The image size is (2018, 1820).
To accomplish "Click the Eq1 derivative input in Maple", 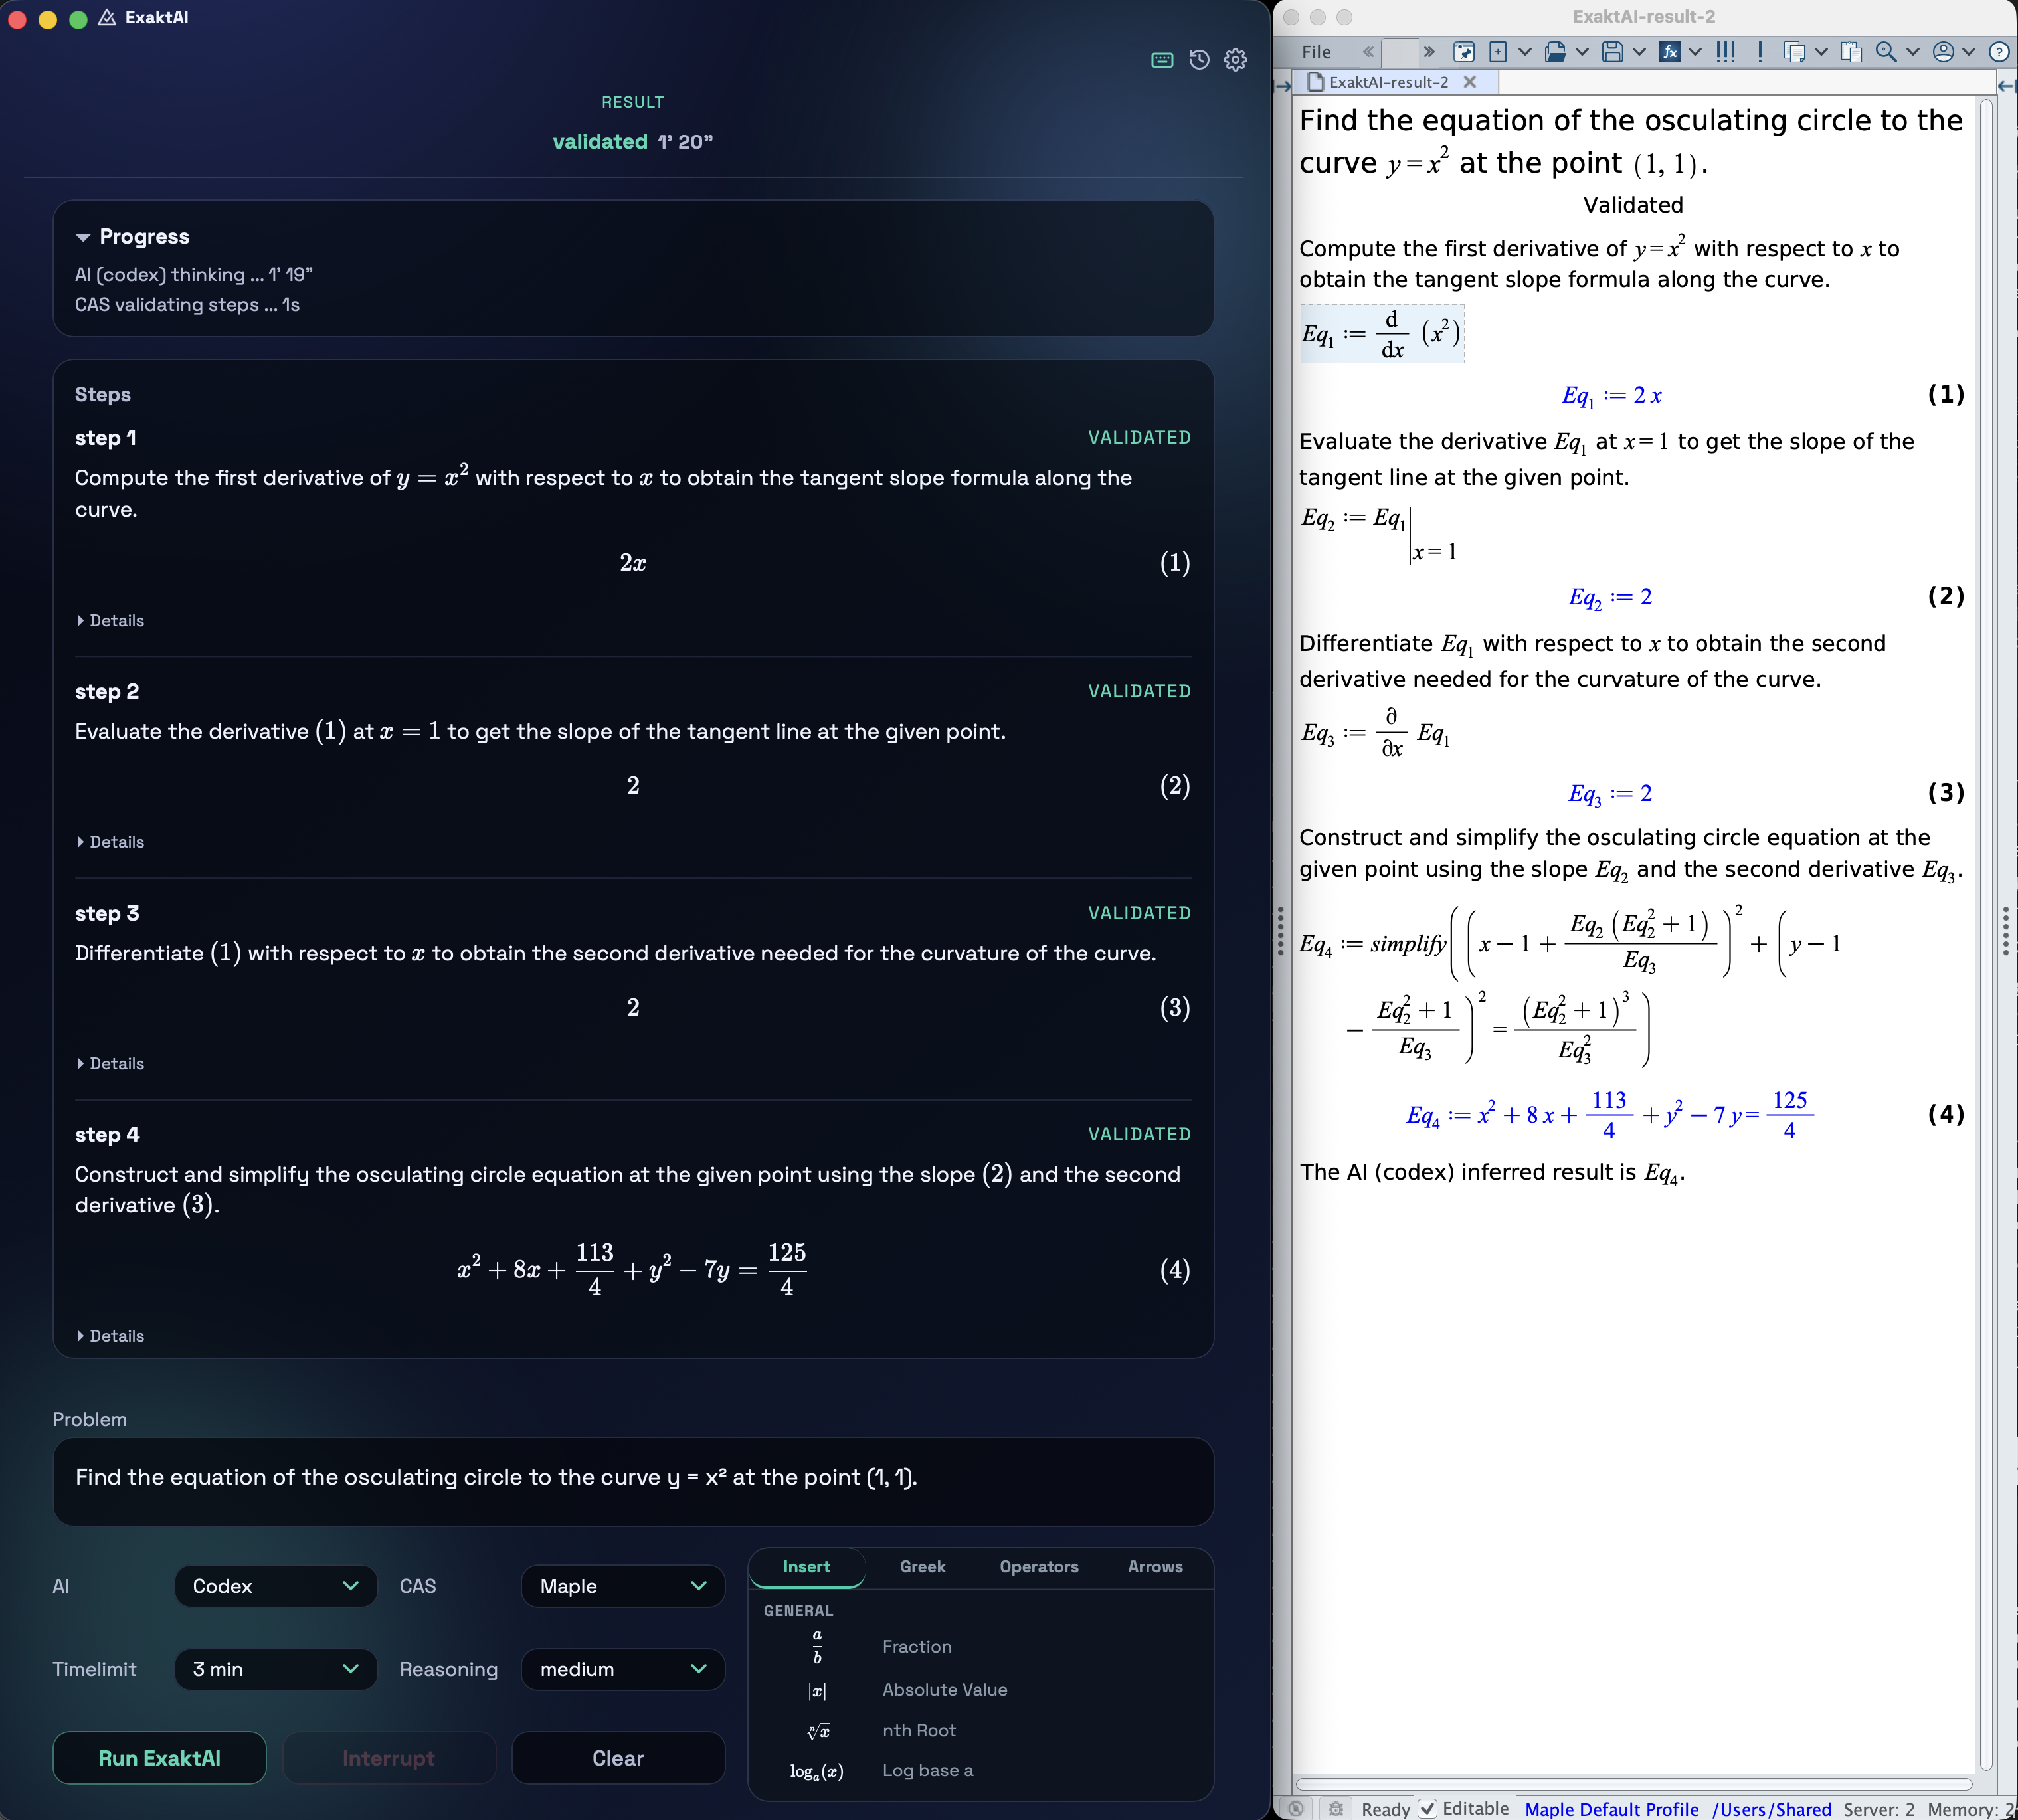I will [x=1381, y=334].
